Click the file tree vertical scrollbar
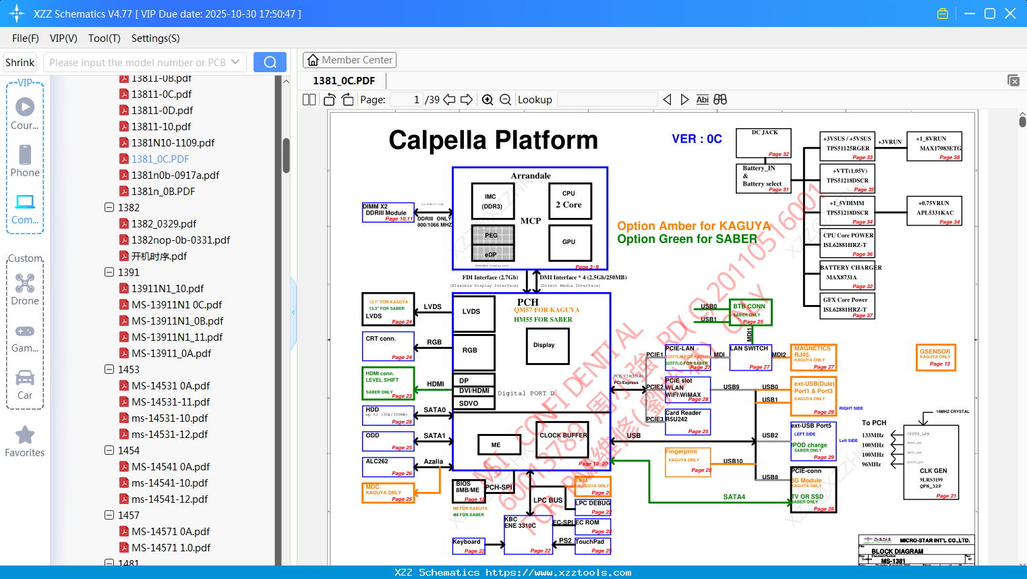The image size is (1027, 579). [x=286, y=155]
